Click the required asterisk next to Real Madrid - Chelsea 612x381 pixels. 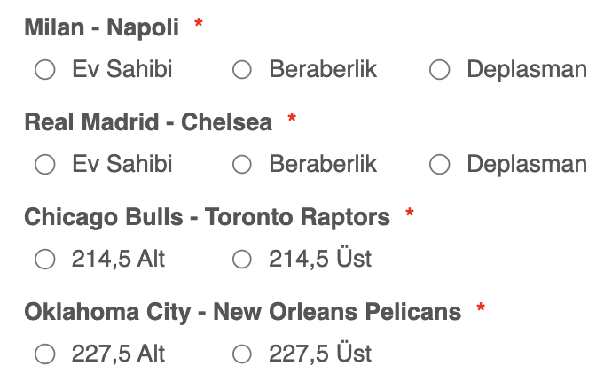pyautogui.click(x=292, y=118)
